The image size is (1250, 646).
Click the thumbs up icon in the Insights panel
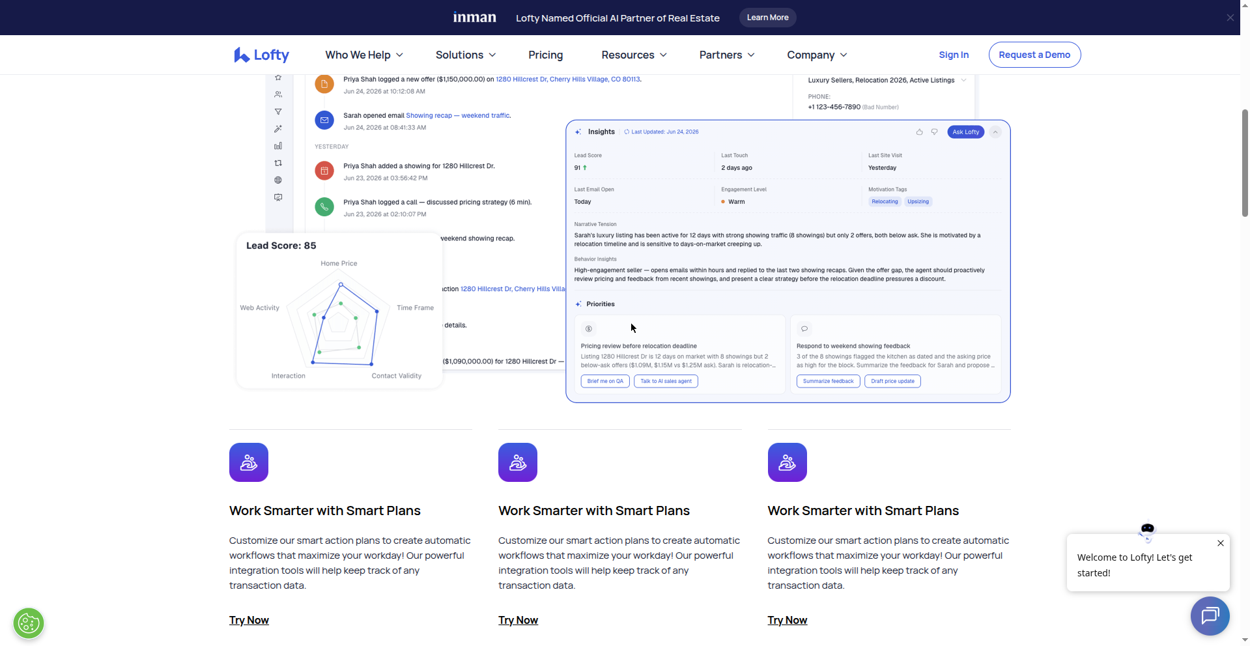tap(919, 132)
